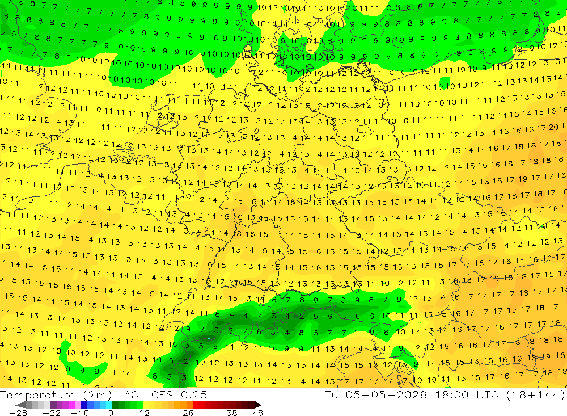Pick the dark purple swatch above -22

click(53, 405)
